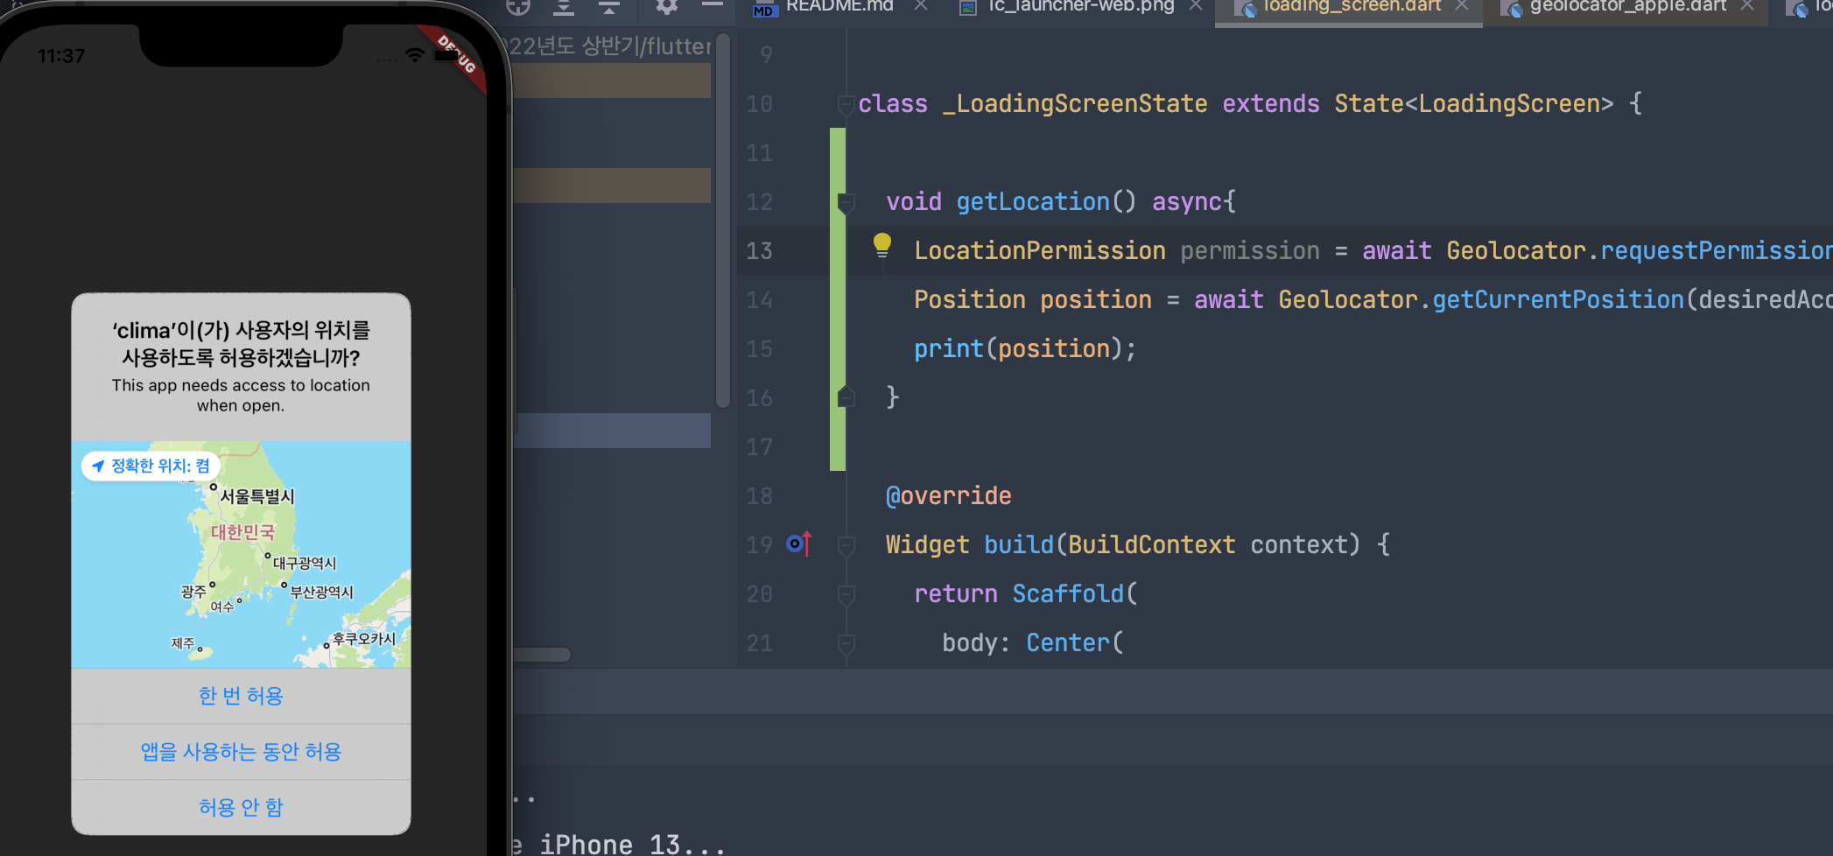Image resolution: width=1833 pixels, height=856 pixels.
Task: Click the location arrow icon on map pill
Action: coord(98,466)
